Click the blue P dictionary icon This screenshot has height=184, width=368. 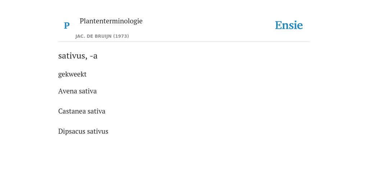coord(66,26)
